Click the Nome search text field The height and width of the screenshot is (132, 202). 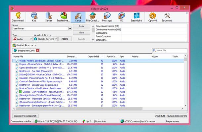coord(40,28)
